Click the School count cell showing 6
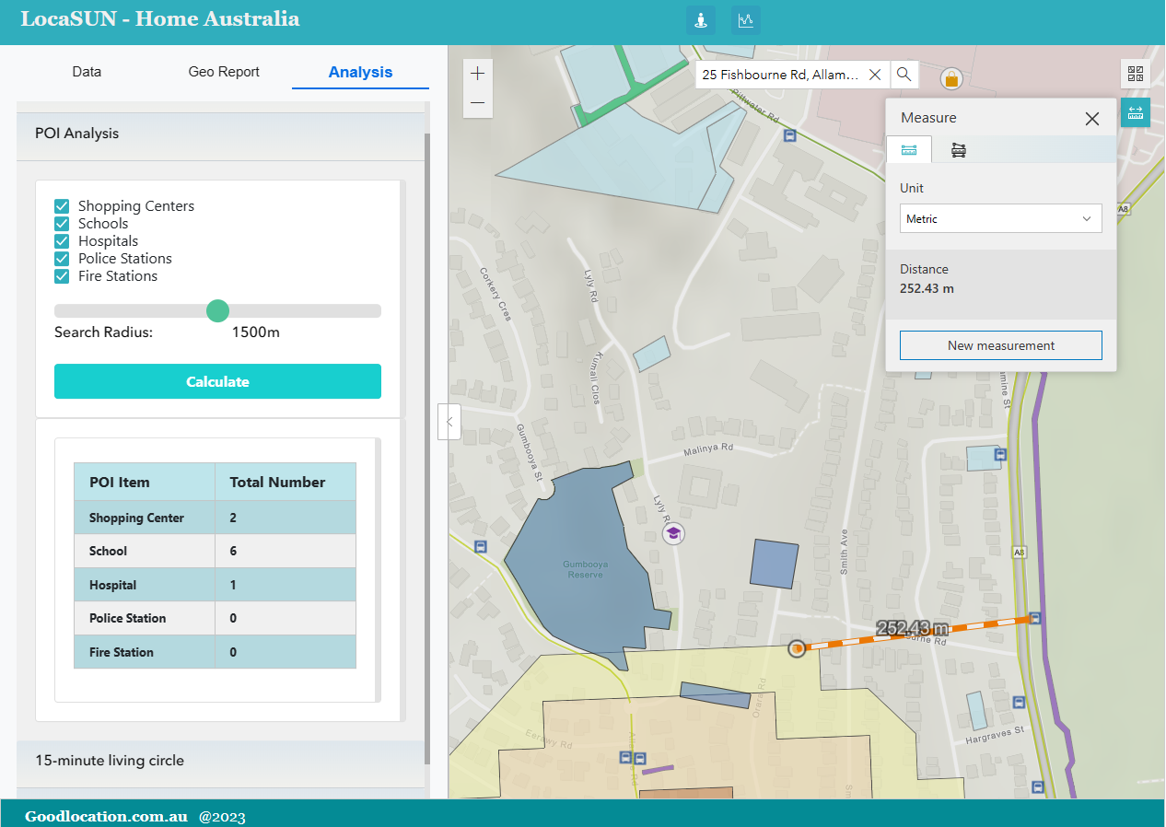This screenshot has width=1166, height=827. click(x=285, y=551)
